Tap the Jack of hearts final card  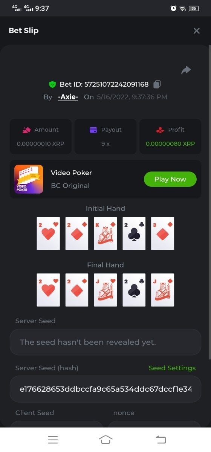(105, 290)
